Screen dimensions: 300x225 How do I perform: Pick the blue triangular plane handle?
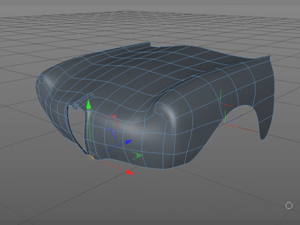[x=111, y=136]
